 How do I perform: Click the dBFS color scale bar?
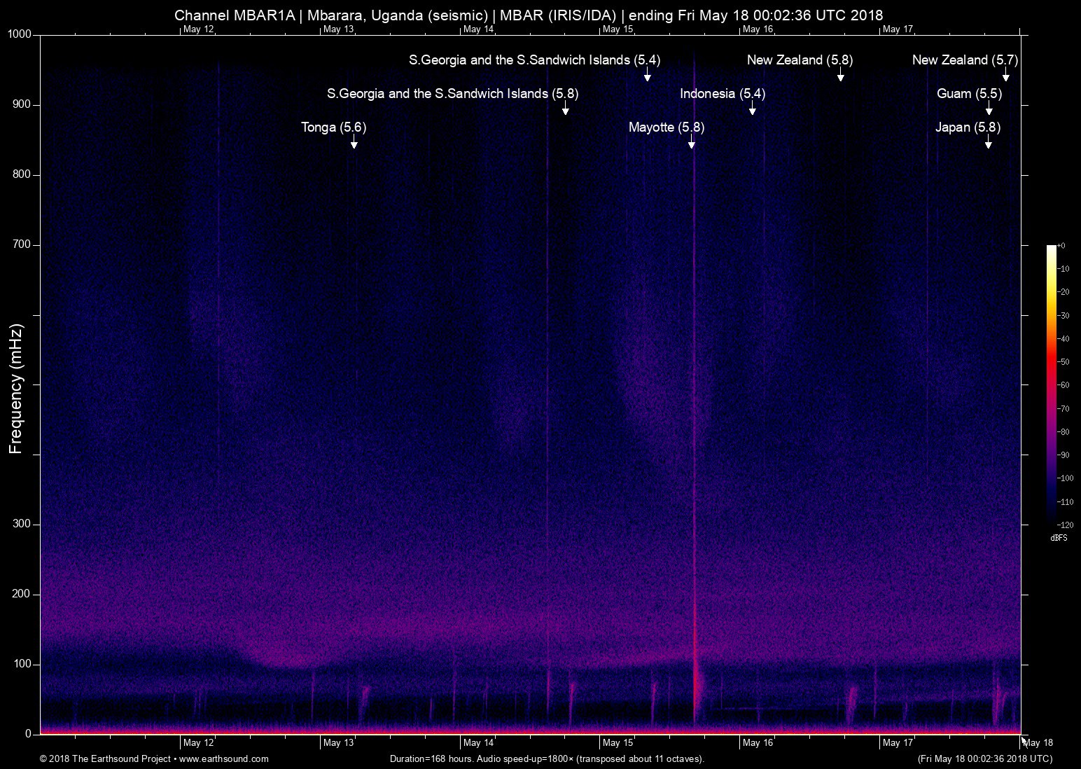(x=1051, y=384)
